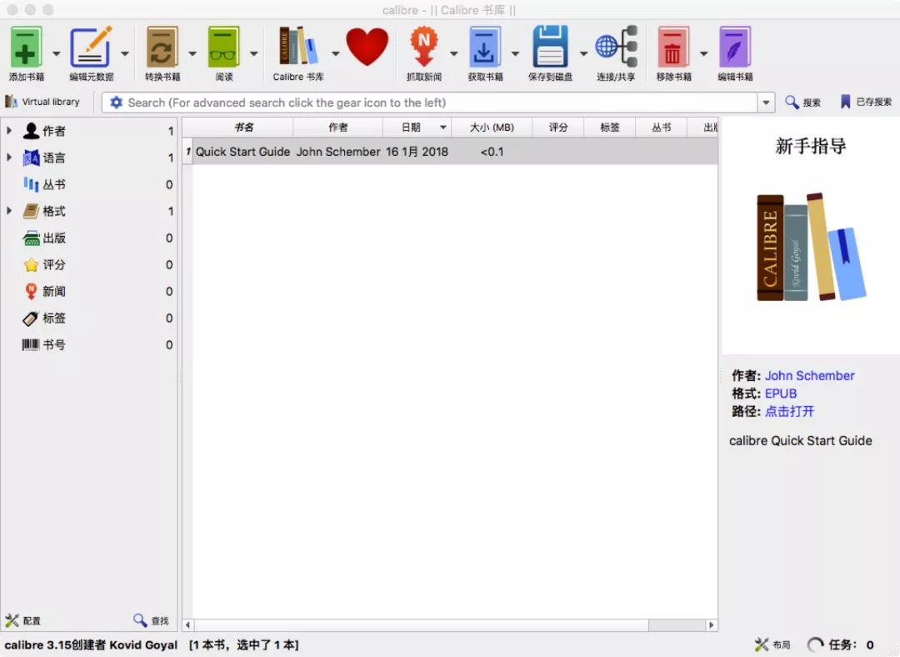Open 编辑元数据 metadata editor icon
The image size is (900, 657).
click(91, 48)
